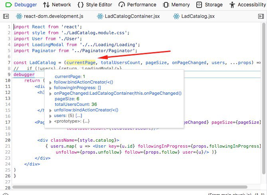Expand the followingInProgress array entry

point(50,88)
